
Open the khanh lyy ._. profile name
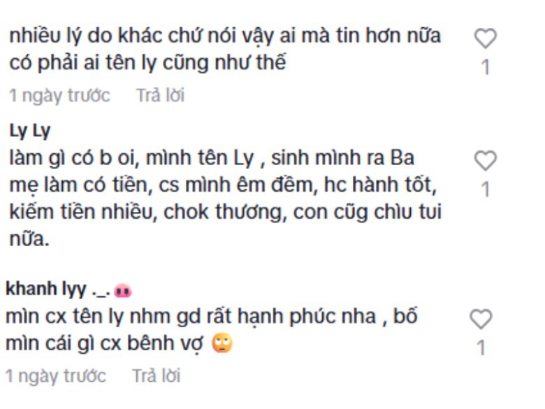coord(58,289)
